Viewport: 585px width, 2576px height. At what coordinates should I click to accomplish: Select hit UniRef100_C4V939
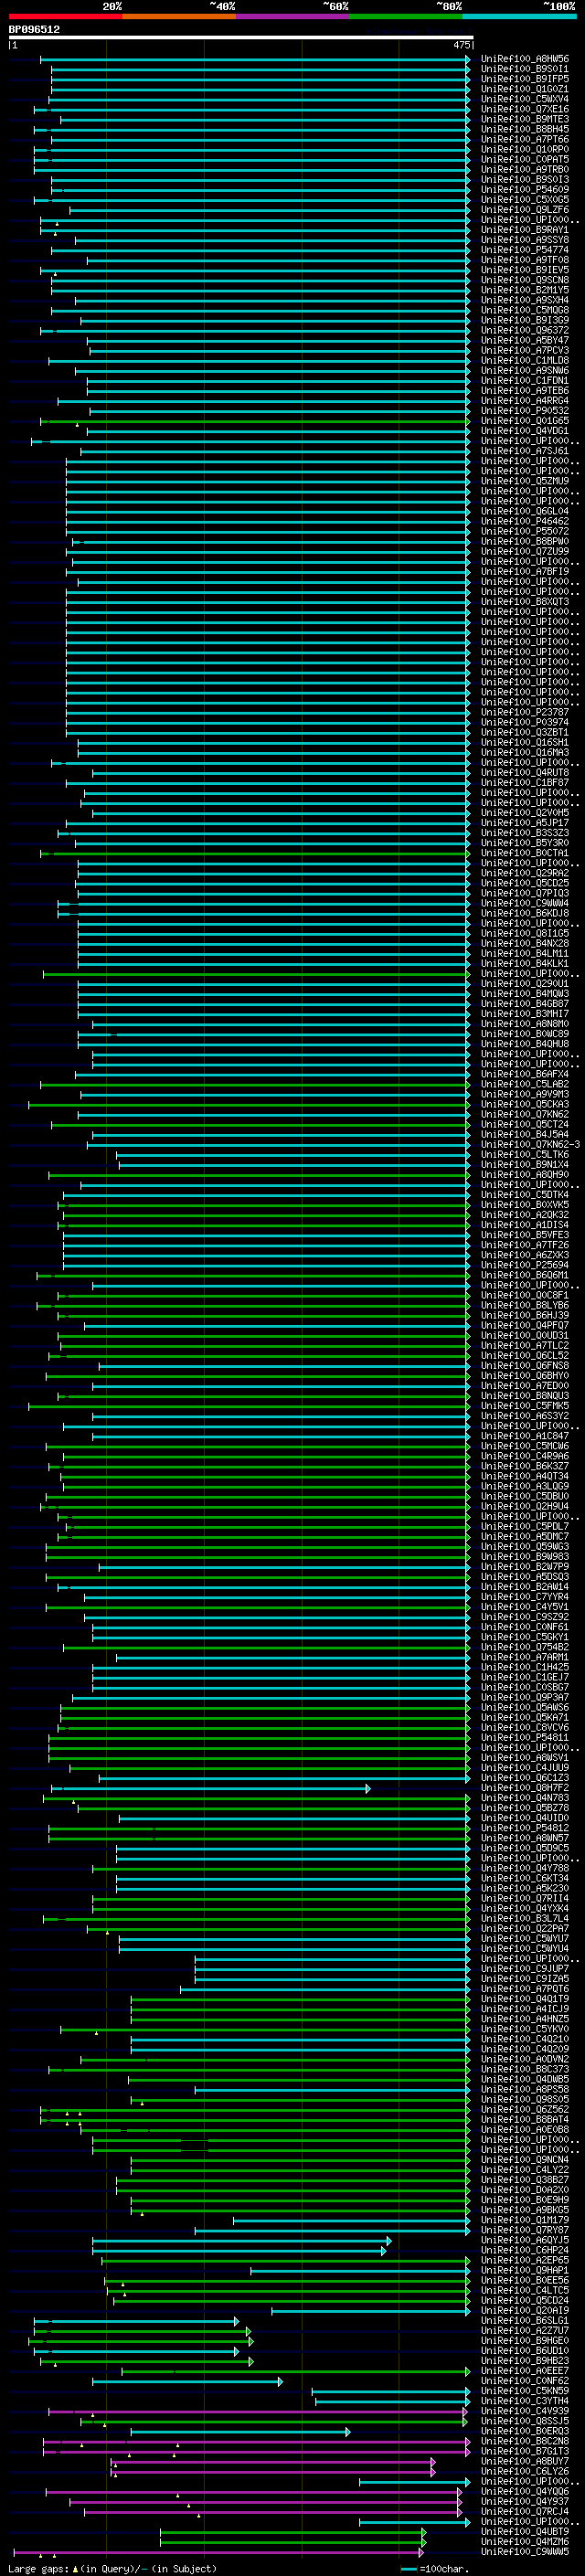point(525,2410)
